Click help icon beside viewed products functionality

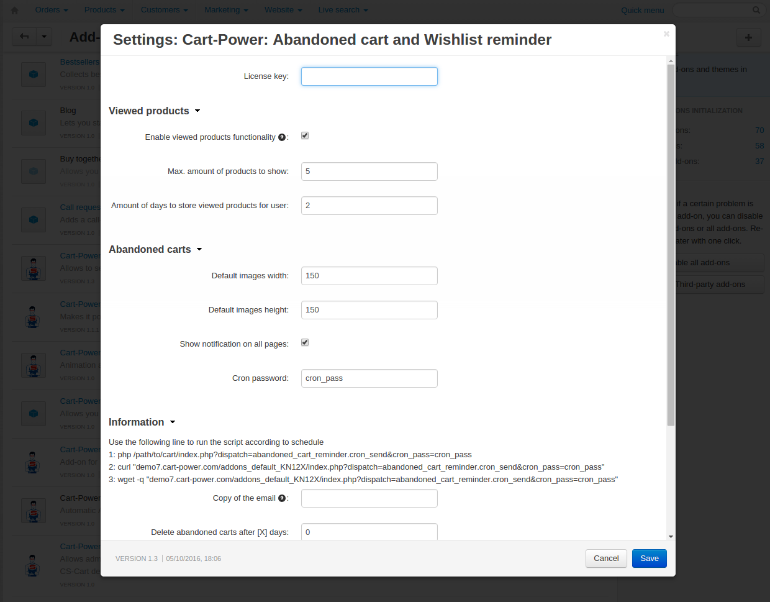(x=282, y=137)
